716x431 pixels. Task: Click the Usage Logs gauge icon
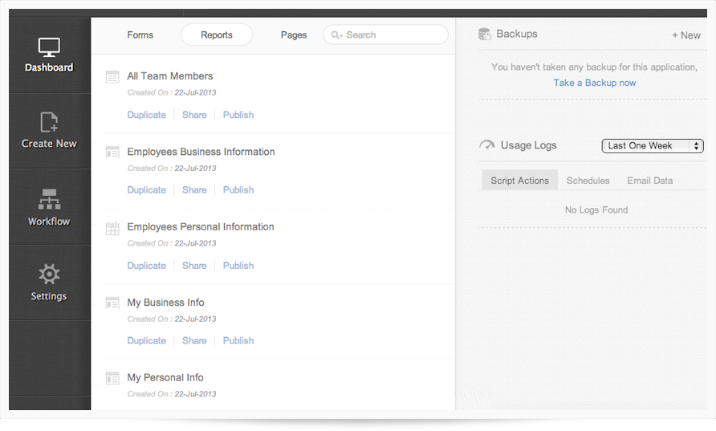tap(486, 145)
